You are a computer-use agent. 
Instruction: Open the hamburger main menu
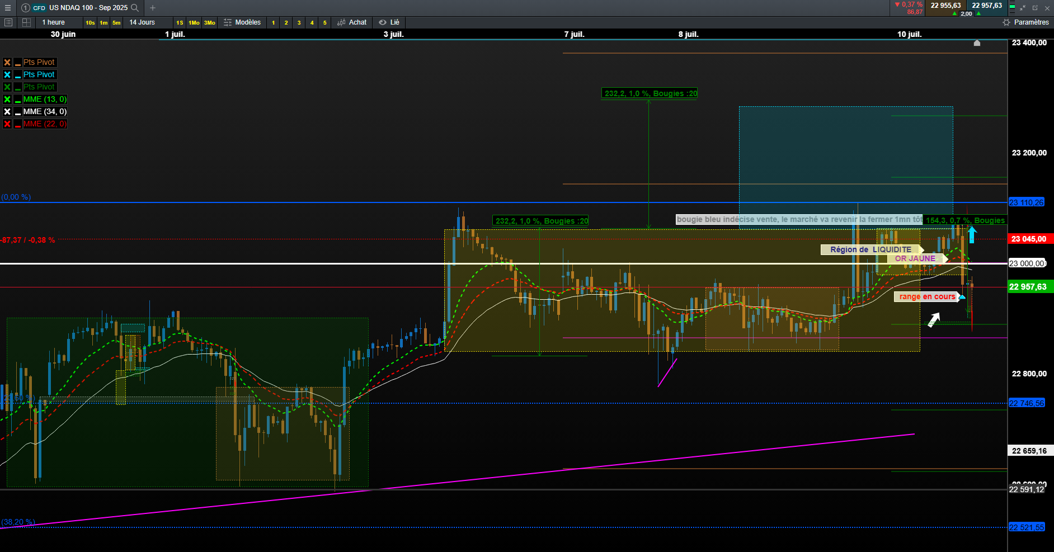coord(8,8)
